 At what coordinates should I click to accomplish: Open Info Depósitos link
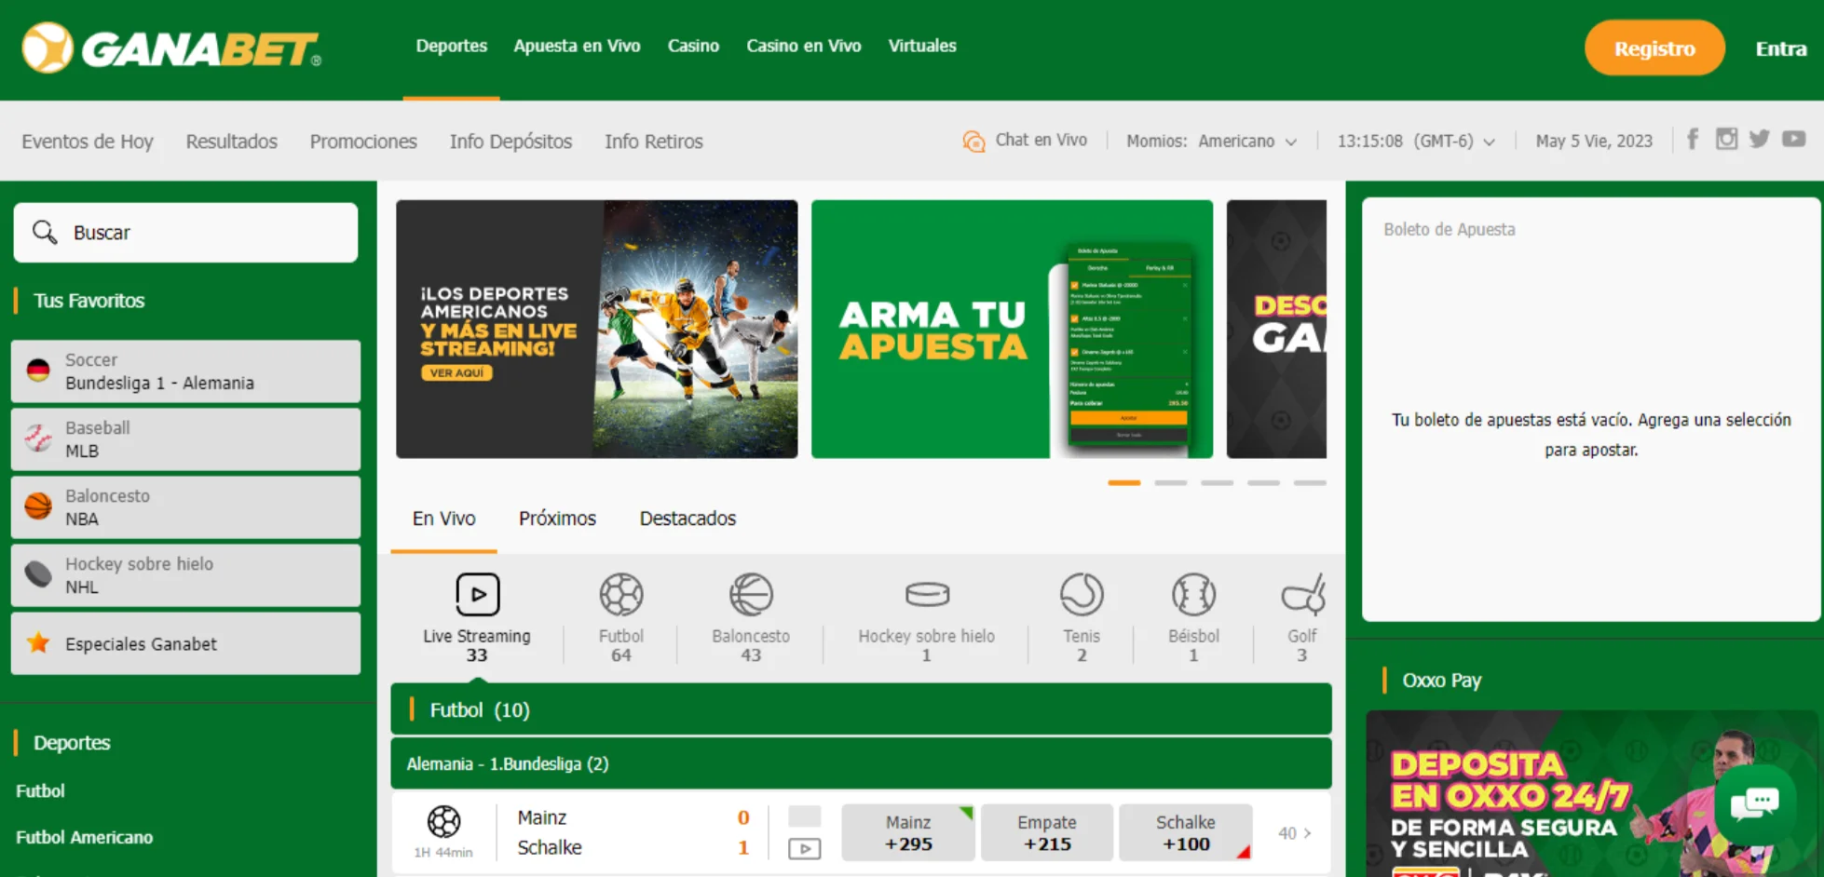[x=510, y=142]
